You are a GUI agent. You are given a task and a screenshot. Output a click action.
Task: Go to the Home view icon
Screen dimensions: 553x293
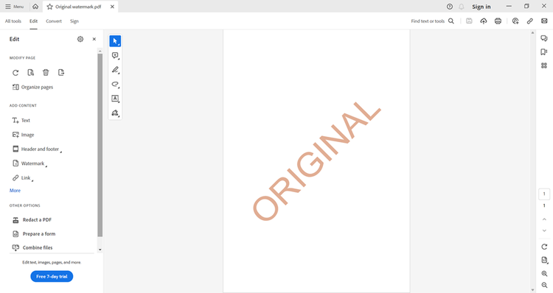[35, 7]
